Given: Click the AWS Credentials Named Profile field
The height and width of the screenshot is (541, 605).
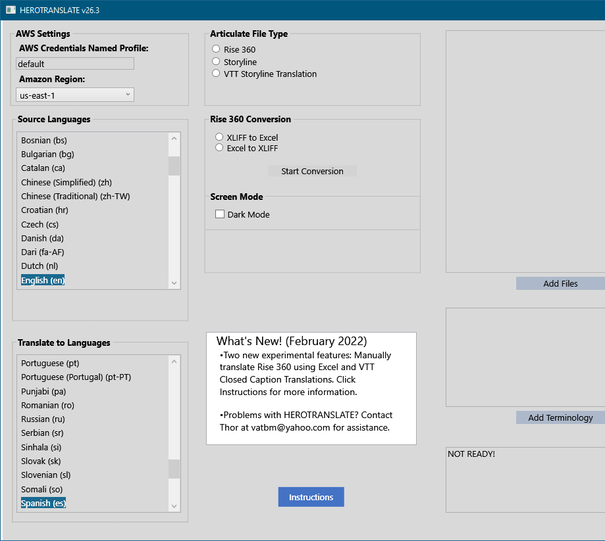Looking at the screenshot, I should coord(75,64).
